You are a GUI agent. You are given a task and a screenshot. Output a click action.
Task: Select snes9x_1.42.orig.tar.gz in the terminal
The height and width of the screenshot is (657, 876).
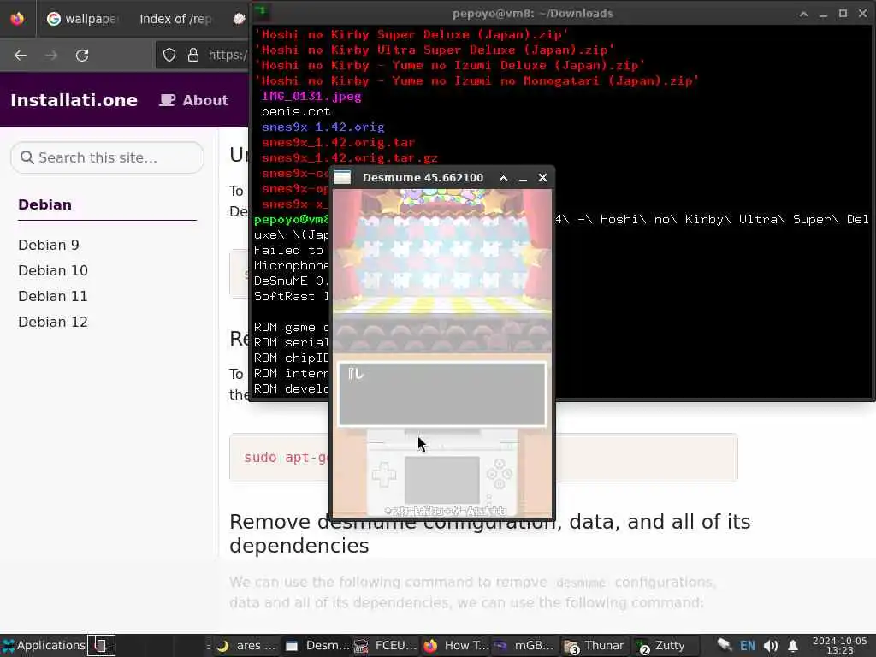click(350, 158)
